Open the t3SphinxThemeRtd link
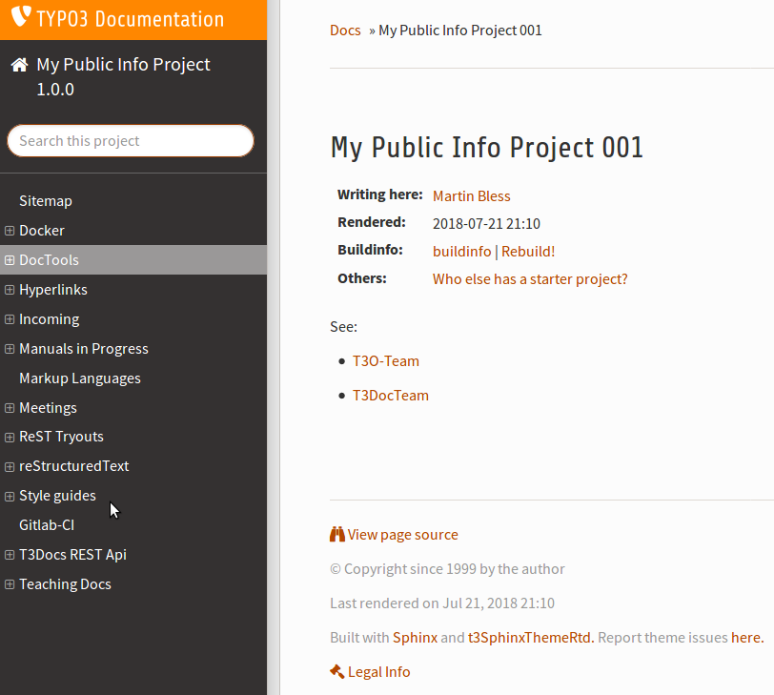This screenshot has height=695, width=774. pos(530,637)
